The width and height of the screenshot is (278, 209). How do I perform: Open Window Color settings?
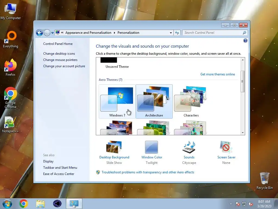tap(151, 152)
